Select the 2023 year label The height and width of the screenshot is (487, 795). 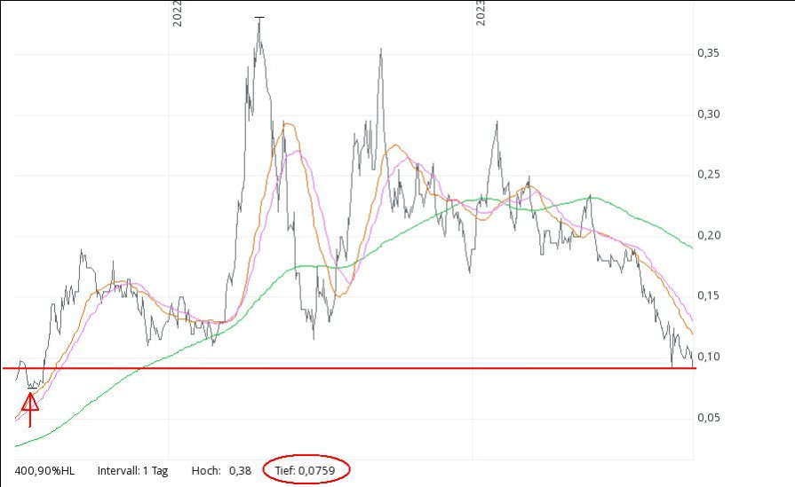click(x=481, y=13)
